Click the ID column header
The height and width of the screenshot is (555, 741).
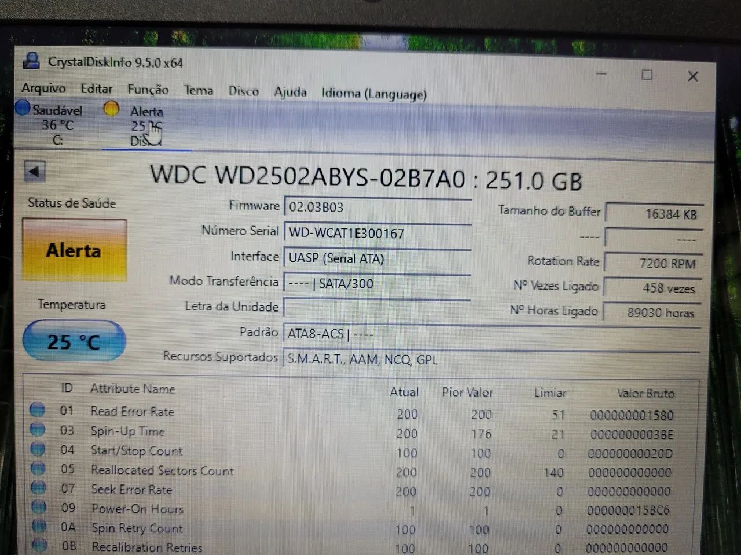(x=67, y=388)
